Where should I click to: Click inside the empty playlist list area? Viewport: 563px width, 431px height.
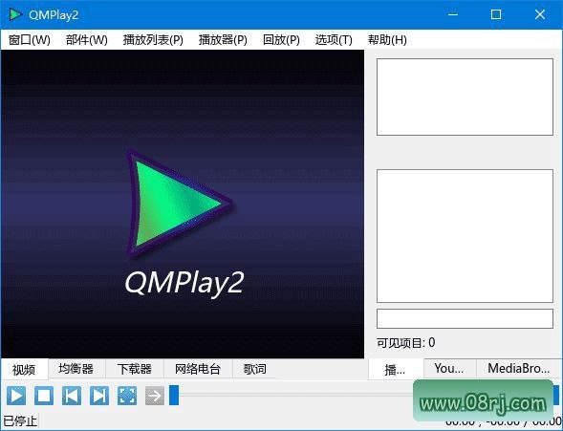pos(465,236)
